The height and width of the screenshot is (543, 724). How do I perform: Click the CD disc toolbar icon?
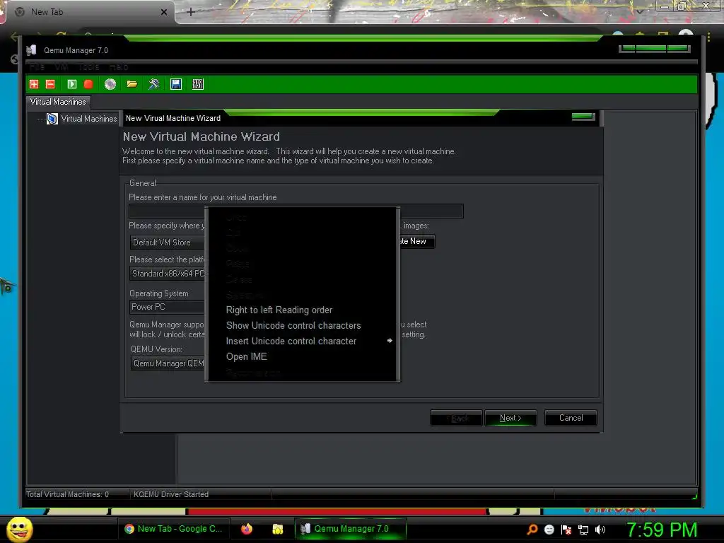click(x=110, y=84)
